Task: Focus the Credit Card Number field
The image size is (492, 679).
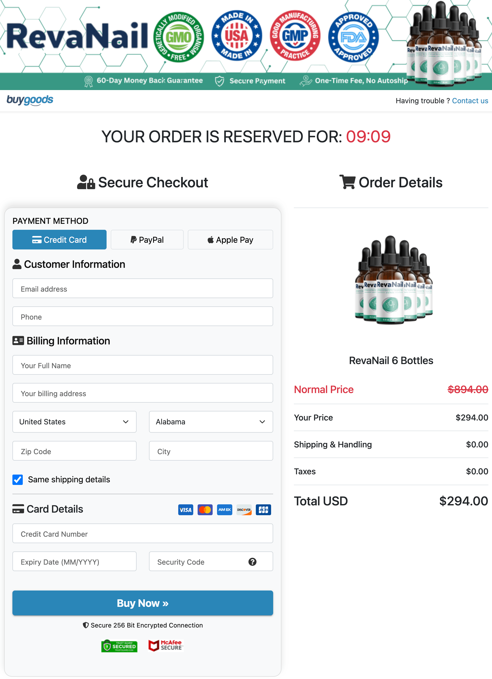Action: [x=143, y=534]
